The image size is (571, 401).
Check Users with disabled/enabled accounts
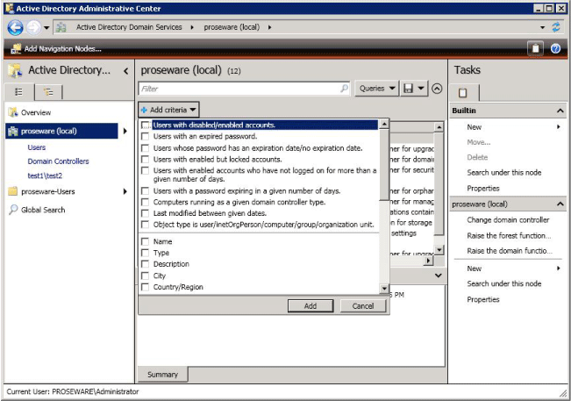point(145,125)
